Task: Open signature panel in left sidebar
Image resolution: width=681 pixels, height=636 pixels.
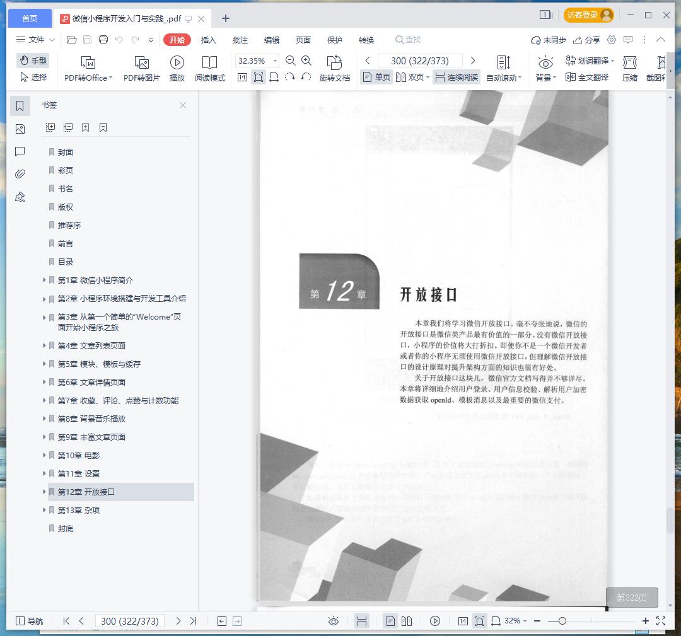Action: tap(20, 197)
